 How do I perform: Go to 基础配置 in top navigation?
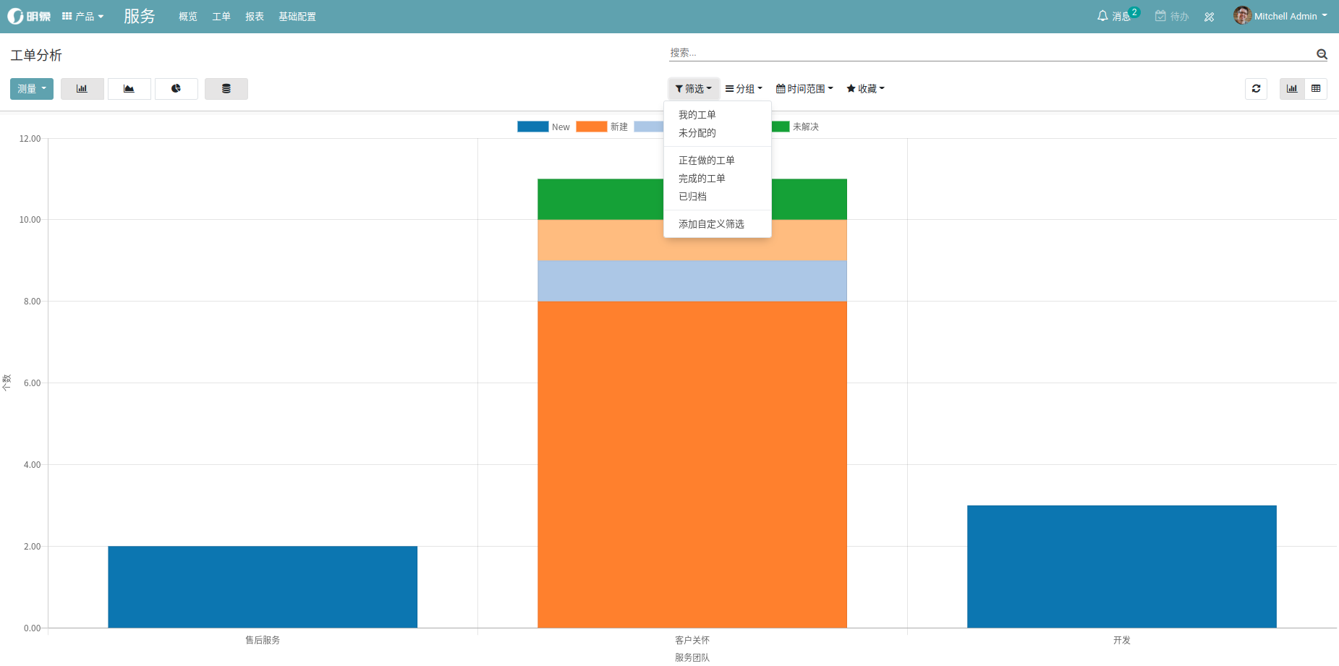[297, 17]
